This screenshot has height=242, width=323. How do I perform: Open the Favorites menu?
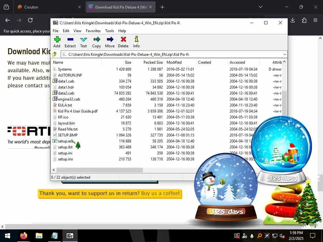(93, 31)
